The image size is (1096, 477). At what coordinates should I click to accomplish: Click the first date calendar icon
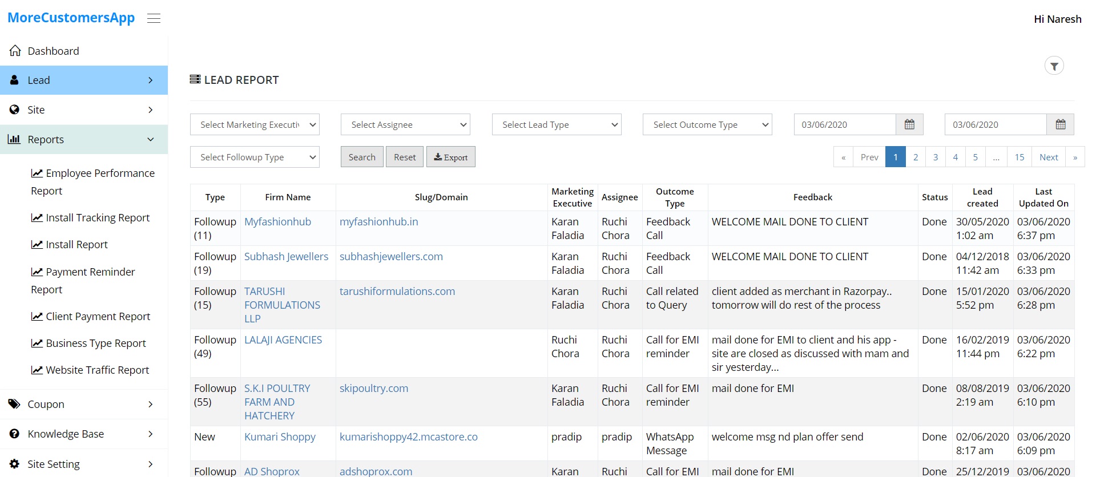[909, 124]
